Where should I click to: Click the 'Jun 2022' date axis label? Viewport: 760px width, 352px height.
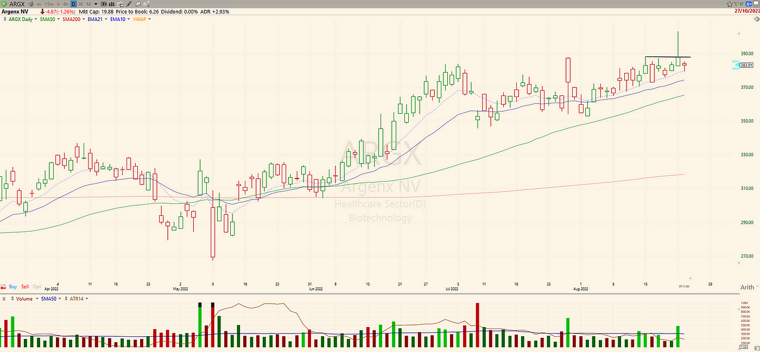coord(316,289)
